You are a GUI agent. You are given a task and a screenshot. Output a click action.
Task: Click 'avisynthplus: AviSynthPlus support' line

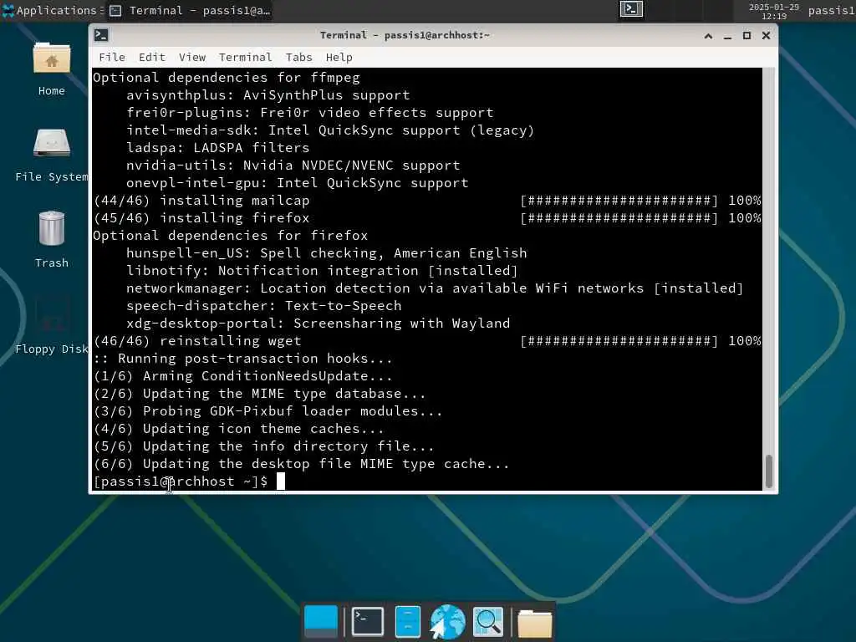click(268, 95)
